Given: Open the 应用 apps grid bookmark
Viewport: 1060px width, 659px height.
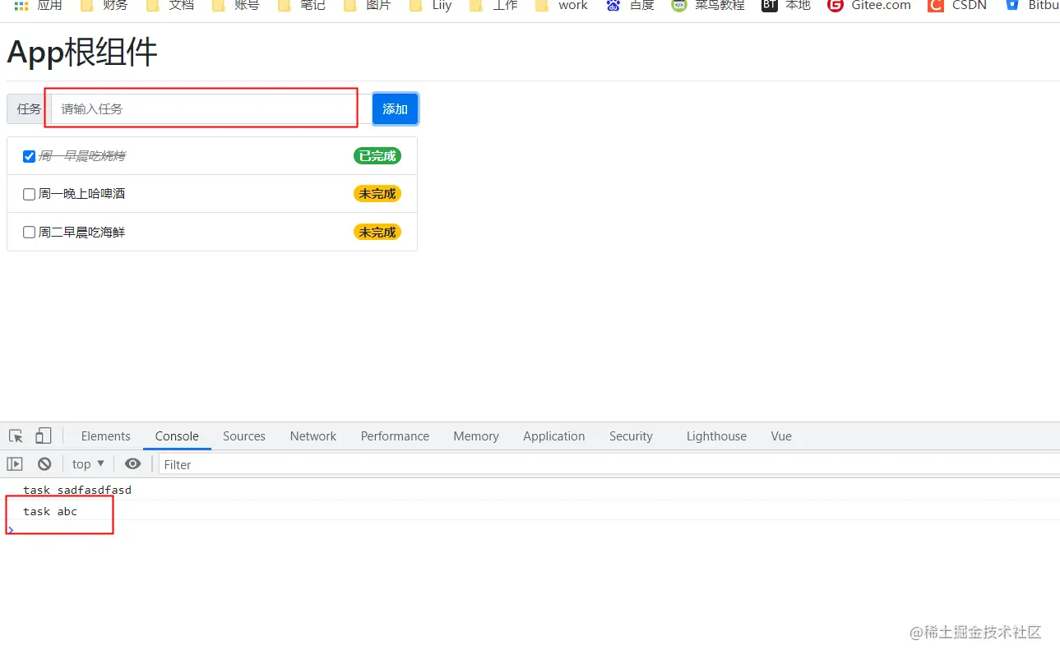Looking at the screenshot, I should [39, 6].
